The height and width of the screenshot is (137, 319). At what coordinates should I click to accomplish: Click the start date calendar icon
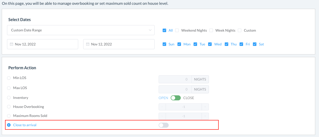pyautogui.click(x=11, y=44)
